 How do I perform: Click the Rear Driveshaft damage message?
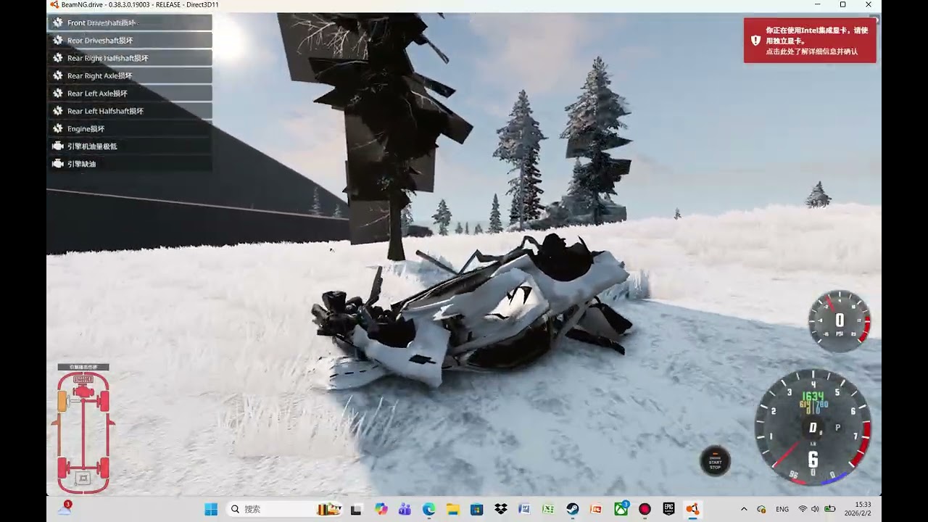pyautogui.click(x=130, y=41)
